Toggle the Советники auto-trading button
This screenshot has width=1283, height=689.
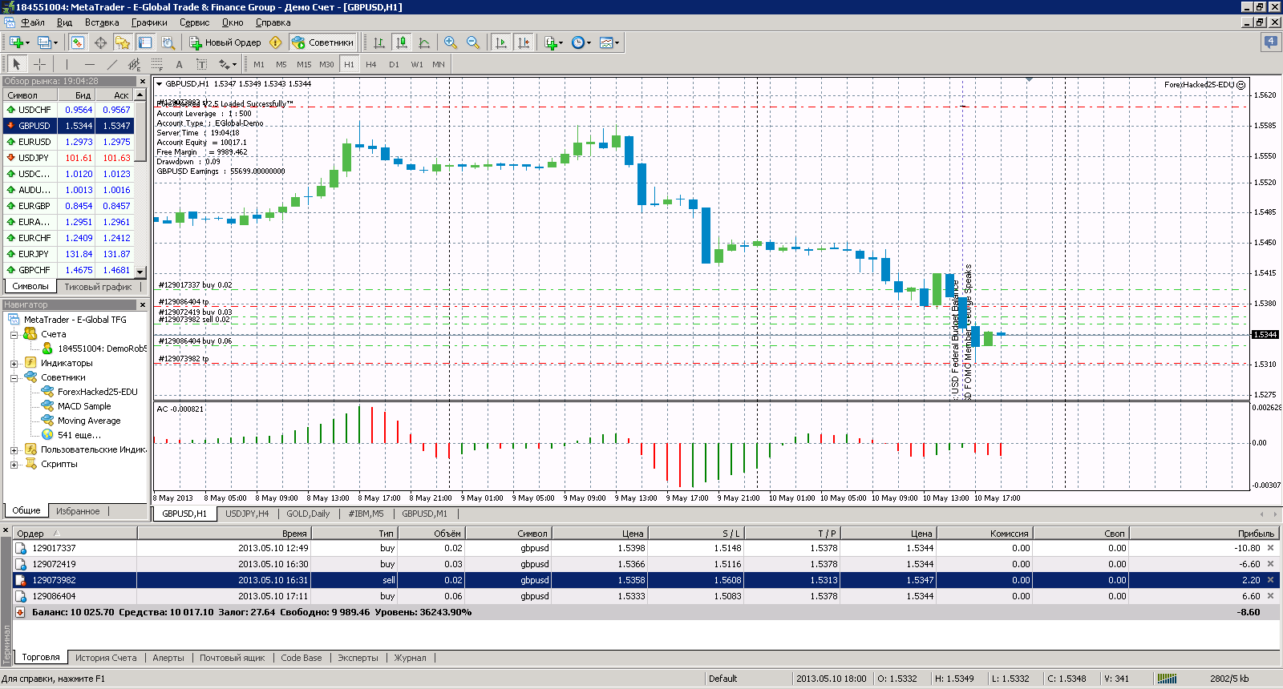(323, 42)
